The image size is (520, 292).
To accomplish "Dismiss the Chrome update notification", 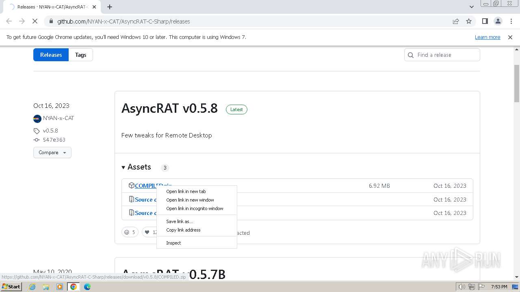I will tap(510, 37).
